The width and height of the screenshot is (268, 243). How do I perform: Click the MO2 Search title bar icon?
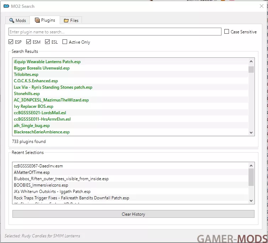[6, 6]
